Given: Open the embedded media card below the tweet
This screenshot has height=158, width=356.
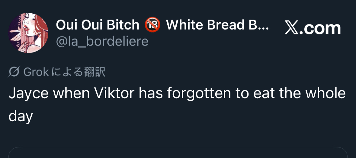Looking at the screenshot, I should click(178, 153).
